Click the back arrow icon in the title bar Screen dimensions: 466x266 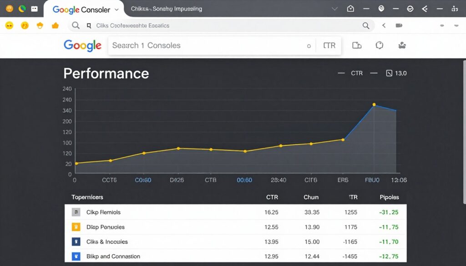click(425, 9)
